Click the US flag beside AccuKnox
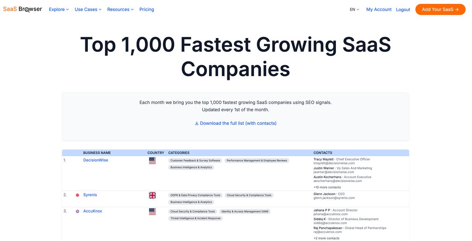Image resolution: width=472 pixels, height=241 pixels. click(x=152, y=211)
